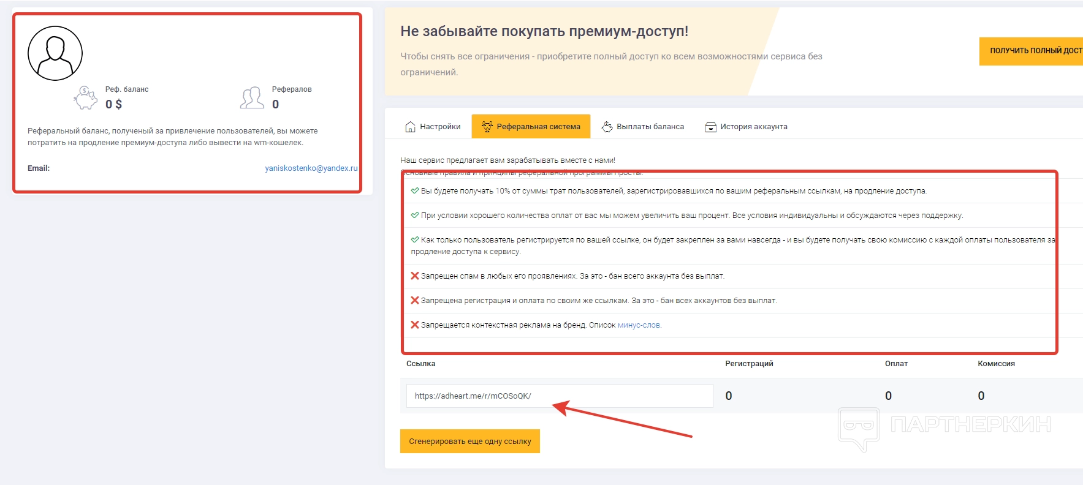Click the green checkmark before 'Как только пользователь'
The width and height of the screenshot is (1083, 485).
pyautogui.click(x=415, y=239)
